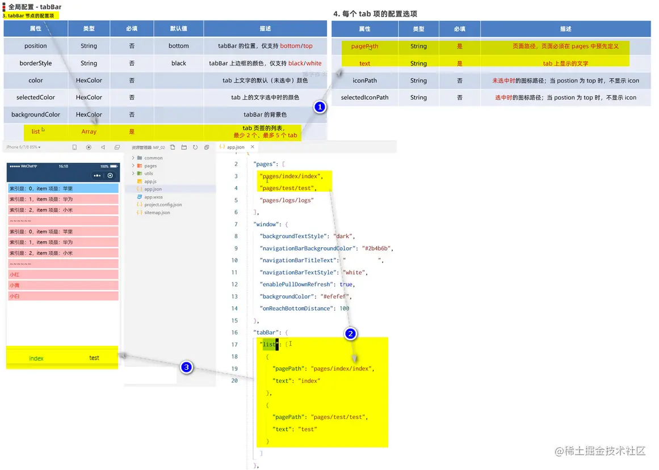
Task: Click the "tabBar" key on line 16
Action: click(x=266, y=332)
